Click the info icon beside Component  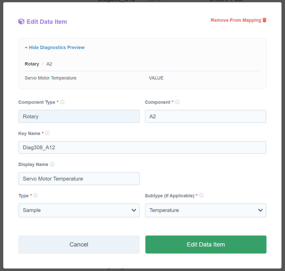click(x=177, y=102)
